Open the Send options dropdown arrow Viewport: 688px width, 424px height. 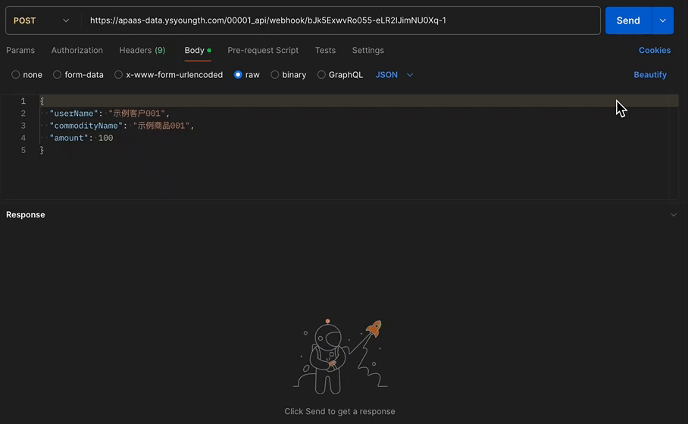pyautogui.click(x=662, y=20)
